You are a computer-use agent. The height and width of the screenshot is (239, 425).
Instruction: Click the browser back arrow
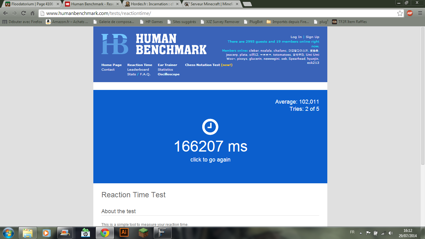[5, 13]
